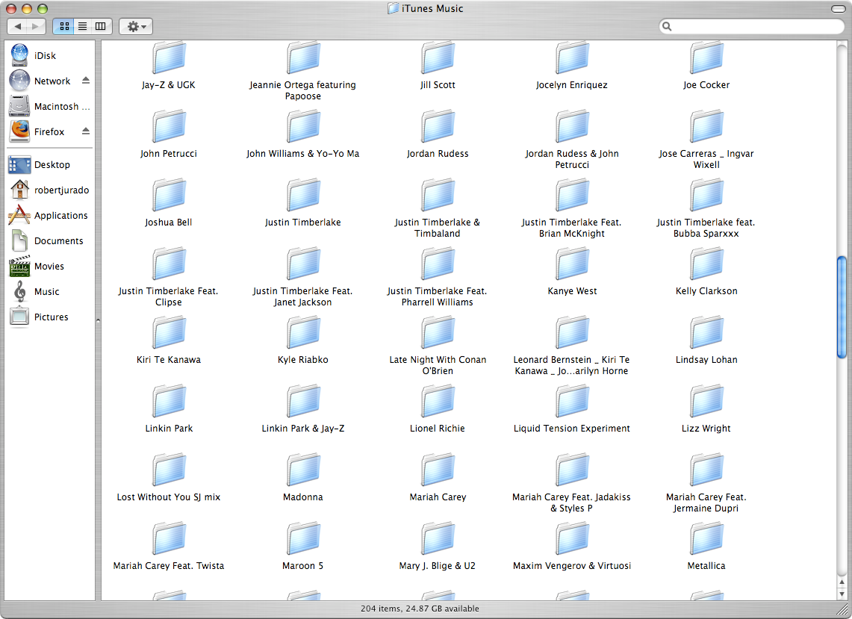Image resolution: width=852 pixels, height=619 pixels.
Task: Go back with the back arrow
Action: (x=18, y=26)
